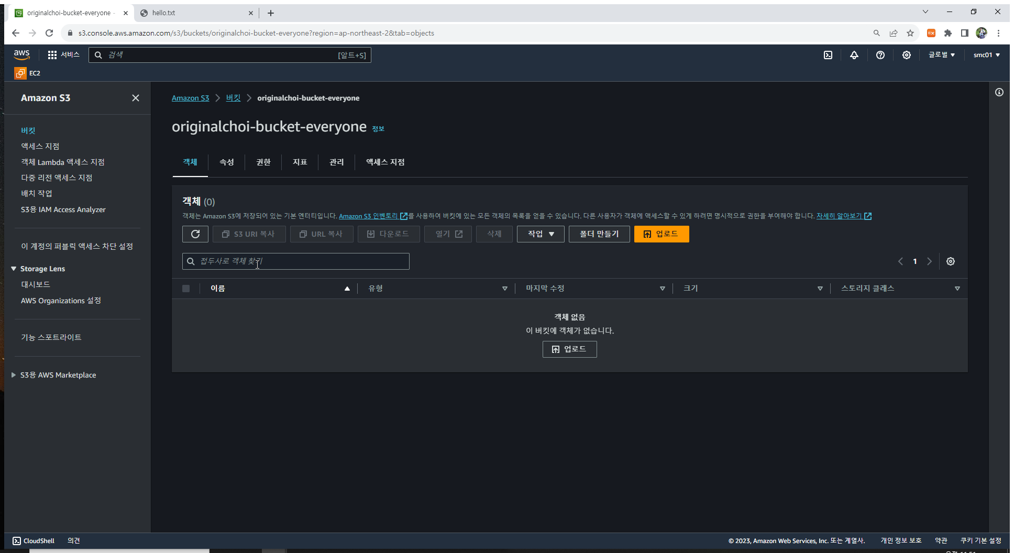Open the info panel icon on right edge

click(x=999, y=92)
